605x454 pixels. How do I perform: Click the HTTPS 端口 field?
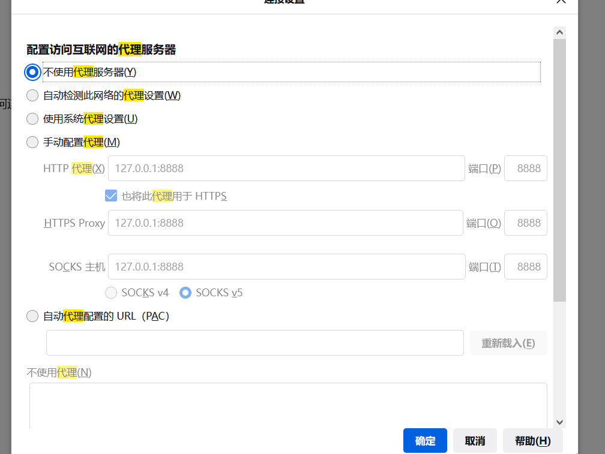525,223
